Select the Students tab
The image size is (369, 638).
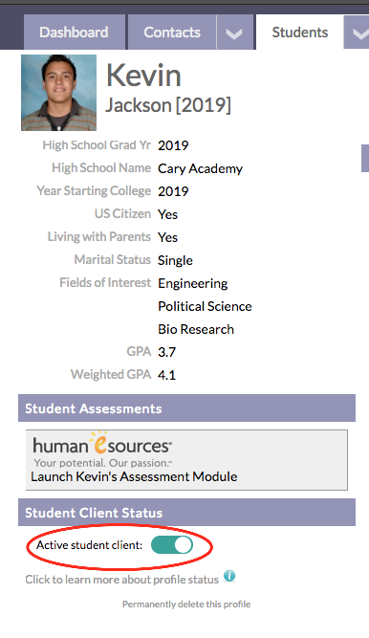[x=300, y=33]
